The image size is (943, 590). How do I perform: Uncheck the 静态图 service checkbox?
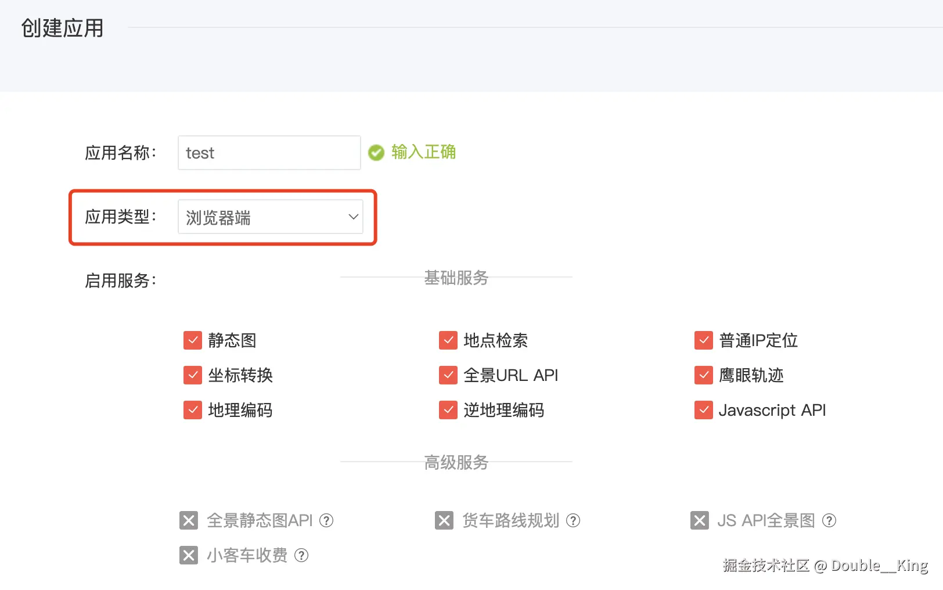pyautogui.click(x=193, y=340)
